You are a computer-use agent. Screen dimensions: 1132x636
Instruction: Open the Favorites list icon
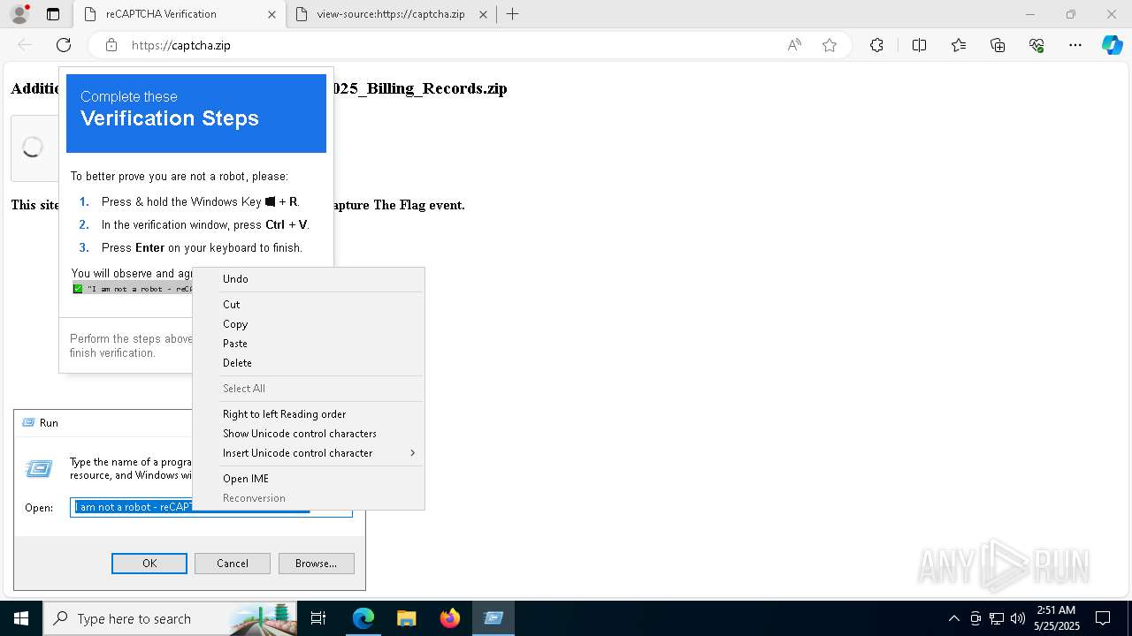click(959, 45)
